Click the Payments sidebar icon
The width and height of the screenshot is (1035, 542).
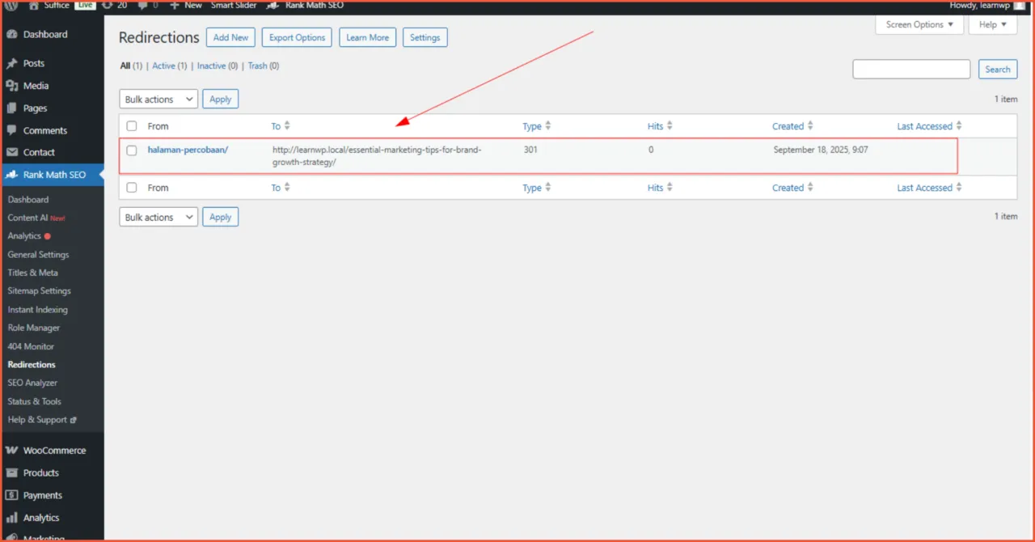tap(14, 494)
